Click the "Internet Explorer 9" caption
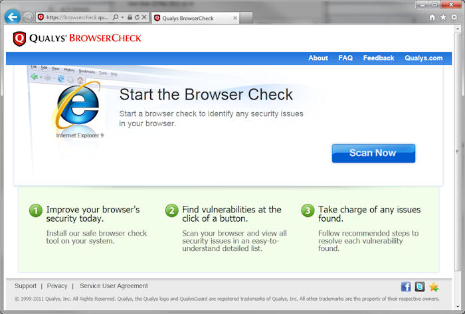Viewport: 465px width, 314px height. click(80, 135)
